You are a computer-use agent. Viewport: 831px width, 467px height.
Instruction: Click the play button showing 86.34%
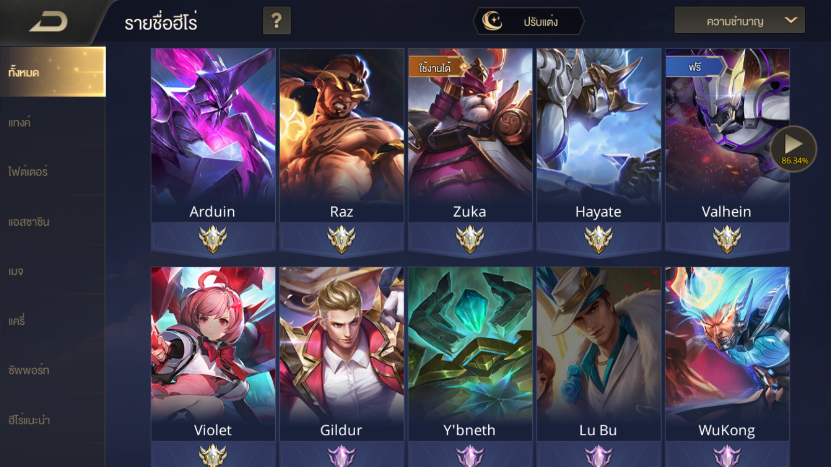point(794,148)
